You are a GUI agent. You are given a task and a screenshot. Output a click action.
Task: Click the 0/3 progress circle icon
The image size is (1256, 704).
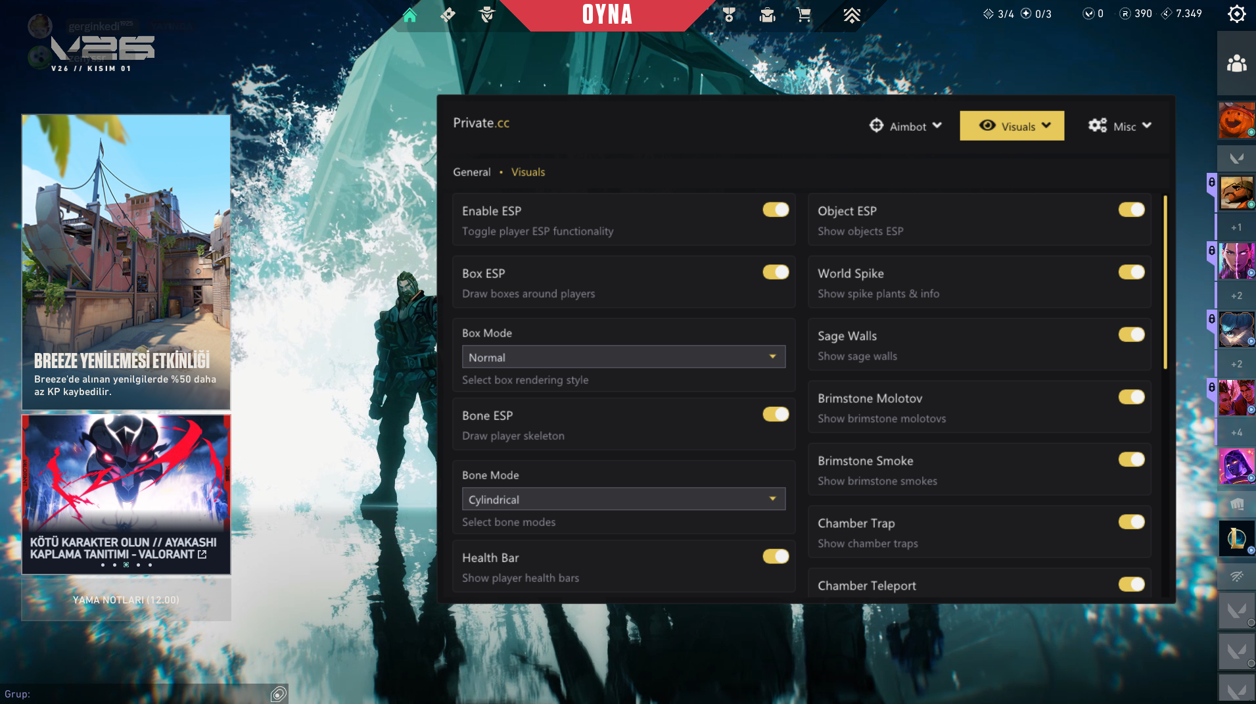coord(1026,14)
